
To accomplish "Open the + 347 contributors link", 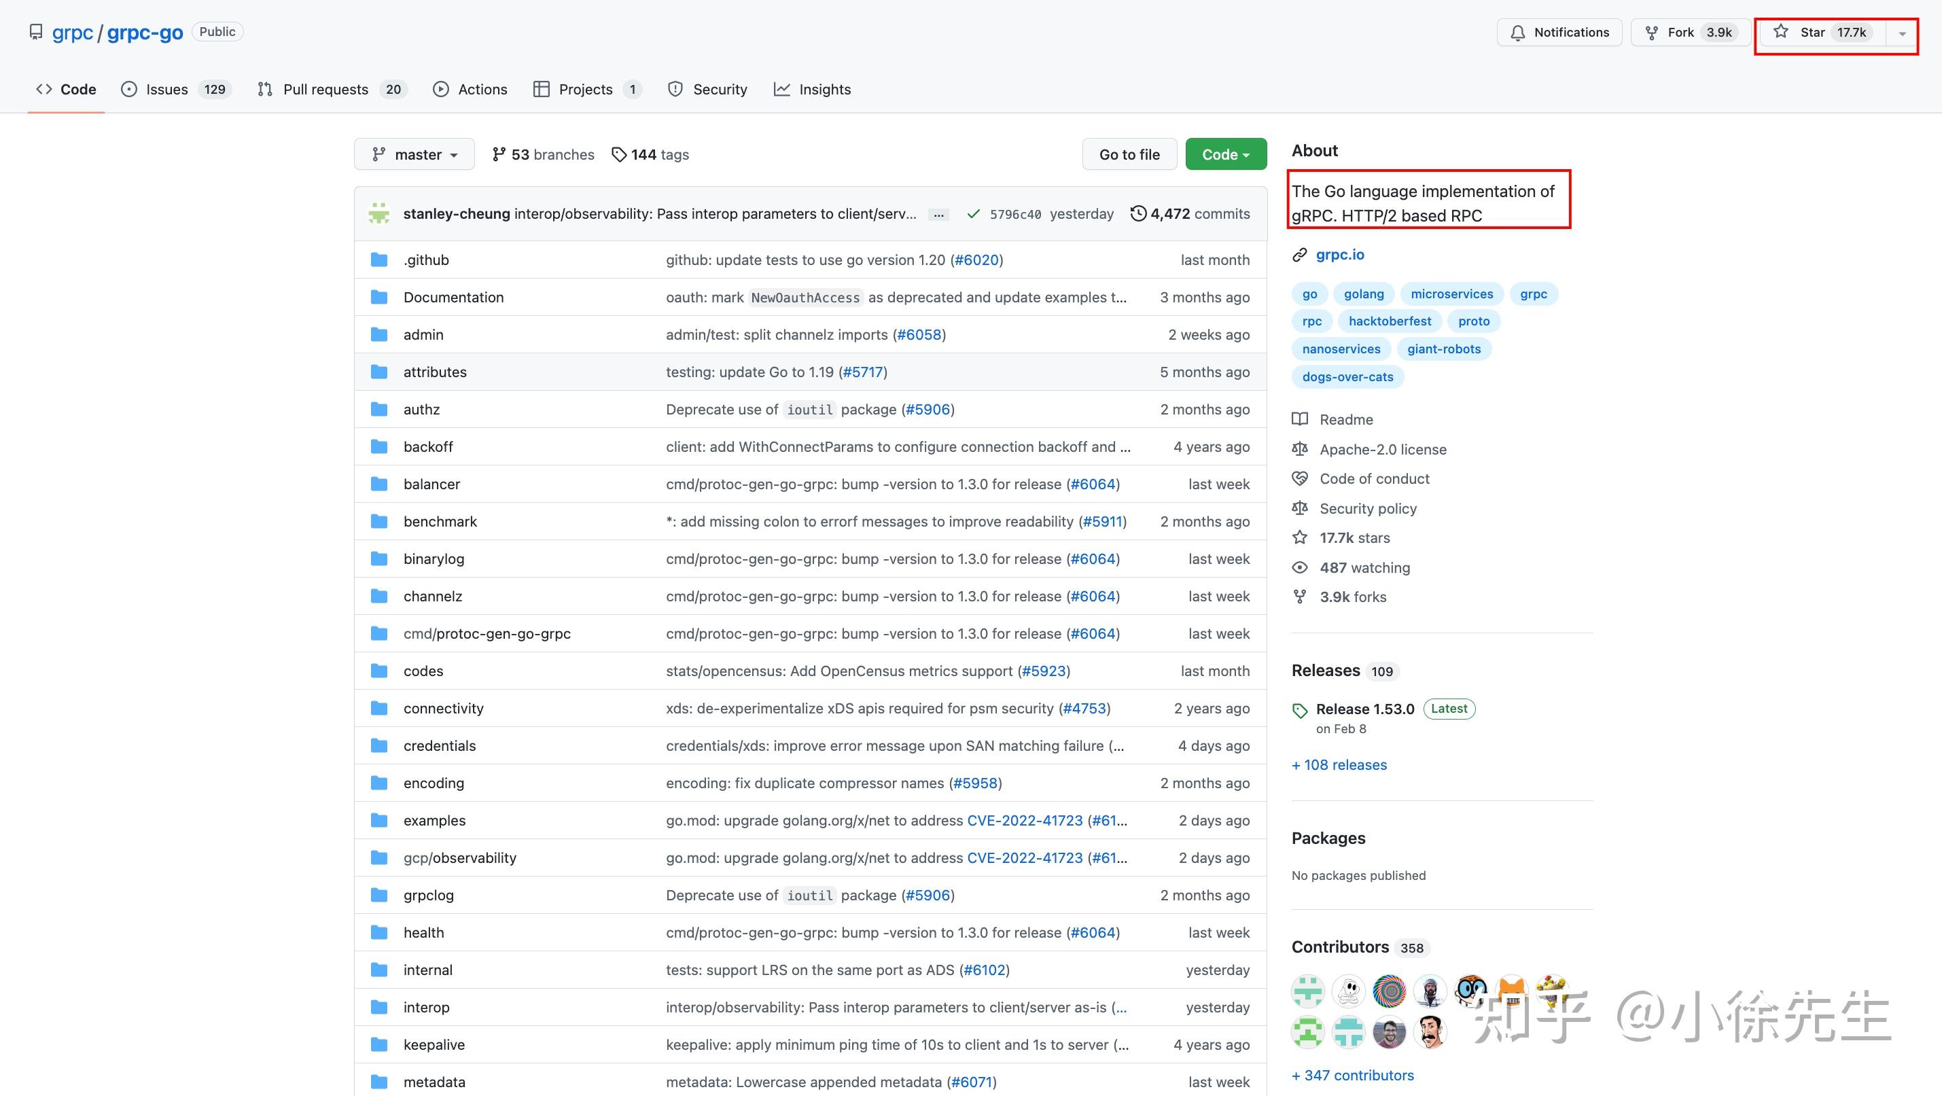I will (1352, 1075).
